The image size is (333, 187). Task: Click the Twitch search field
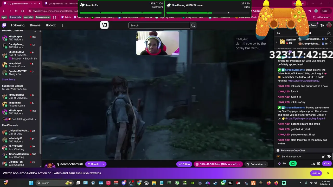[159, 25]
